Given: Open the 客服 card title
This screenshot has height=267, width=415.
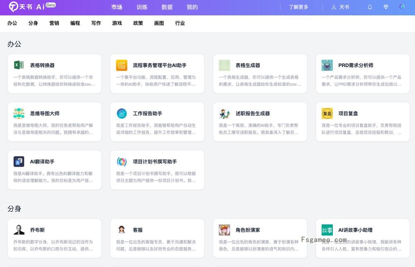Looking at the screenshot, I should pyautogui.click(x=138, y=230).
